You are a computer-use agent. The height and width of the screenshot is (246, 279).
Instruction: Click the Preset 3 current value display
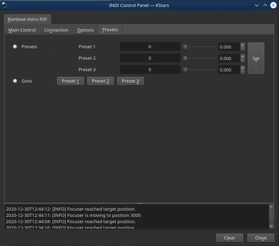[150, 69]
